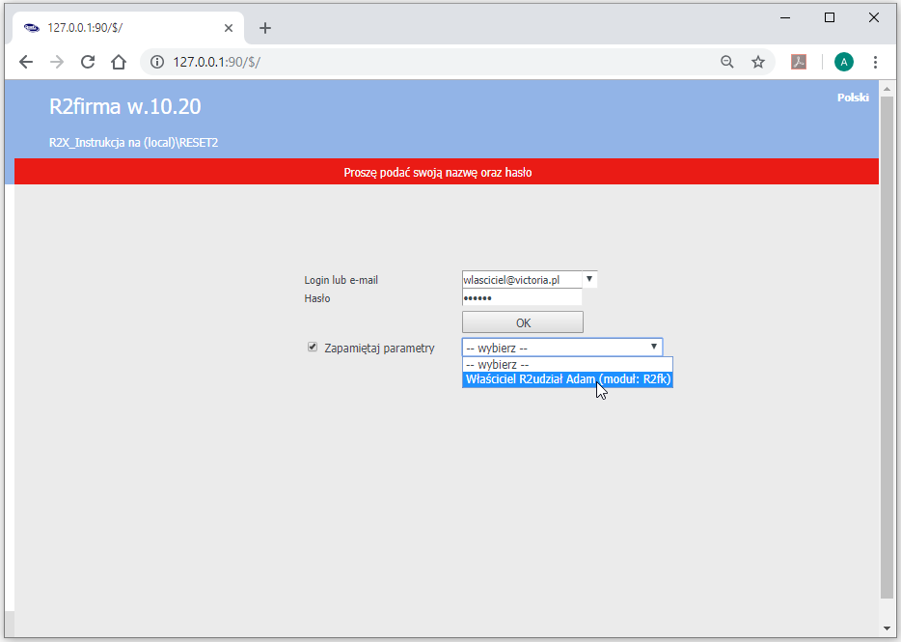The height and width of the screenshot is (642, 901).
Task: Switch language via Polski link
Action: click(x=853, y=98)
